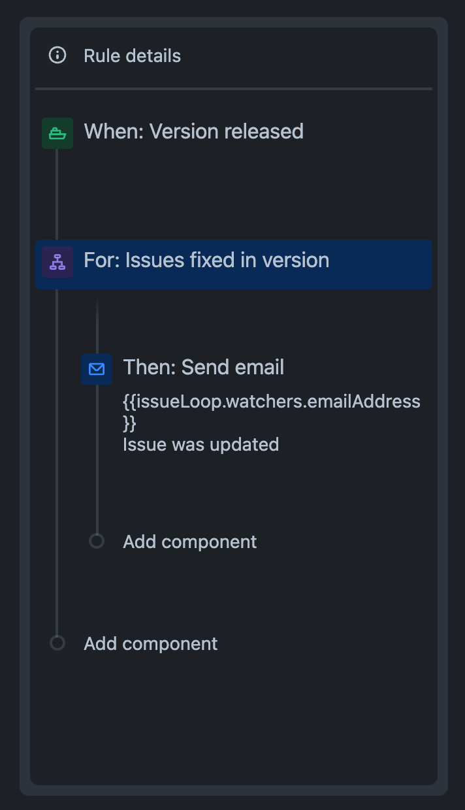Select the Then: Send email action
This screenshot has width=465, height=810.
tap(204, 367)
